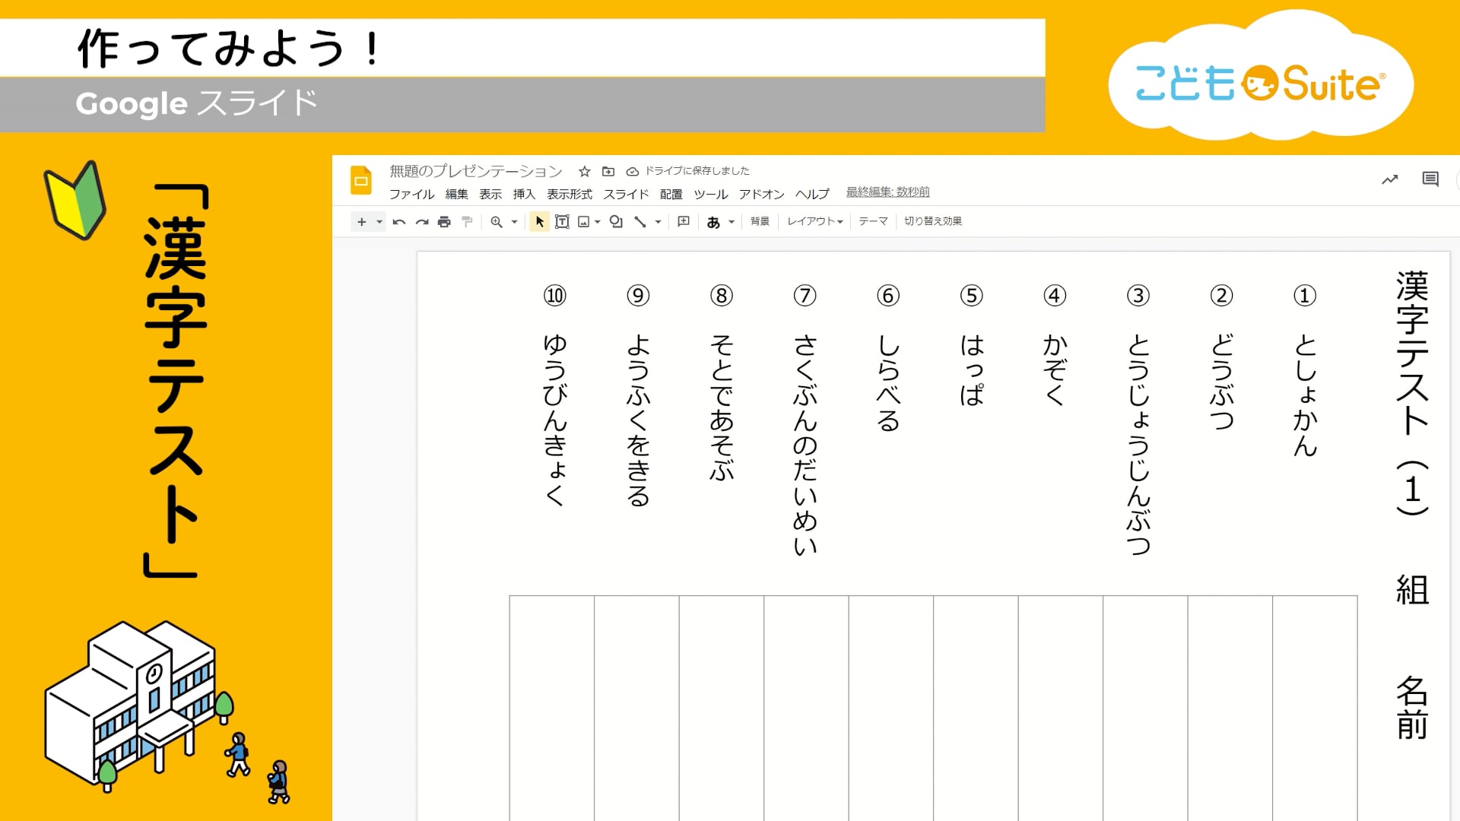This screenshot has height=821, width=1460.
Task: Activate the select cursor tool
Action: [x=539, y=222]
